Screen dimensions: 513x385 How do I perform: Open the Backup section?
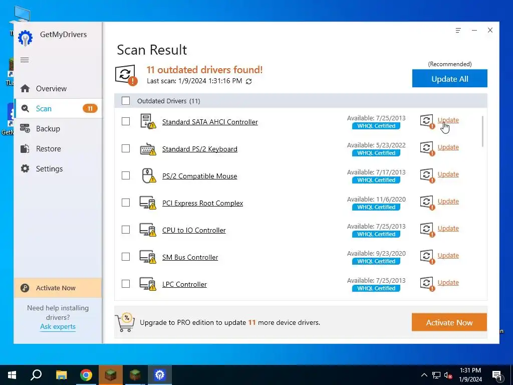(x=58, y=128)
